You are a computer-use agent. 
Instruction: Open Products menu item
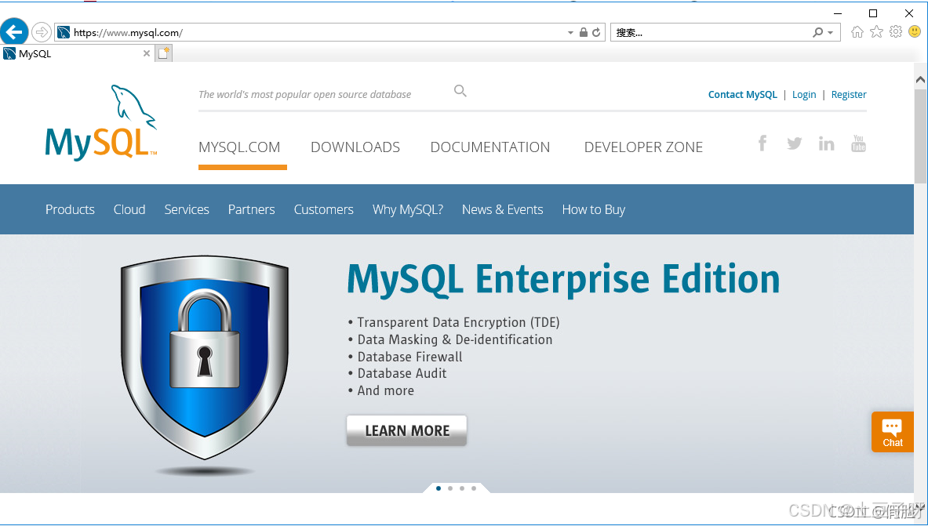coord(70,209)
